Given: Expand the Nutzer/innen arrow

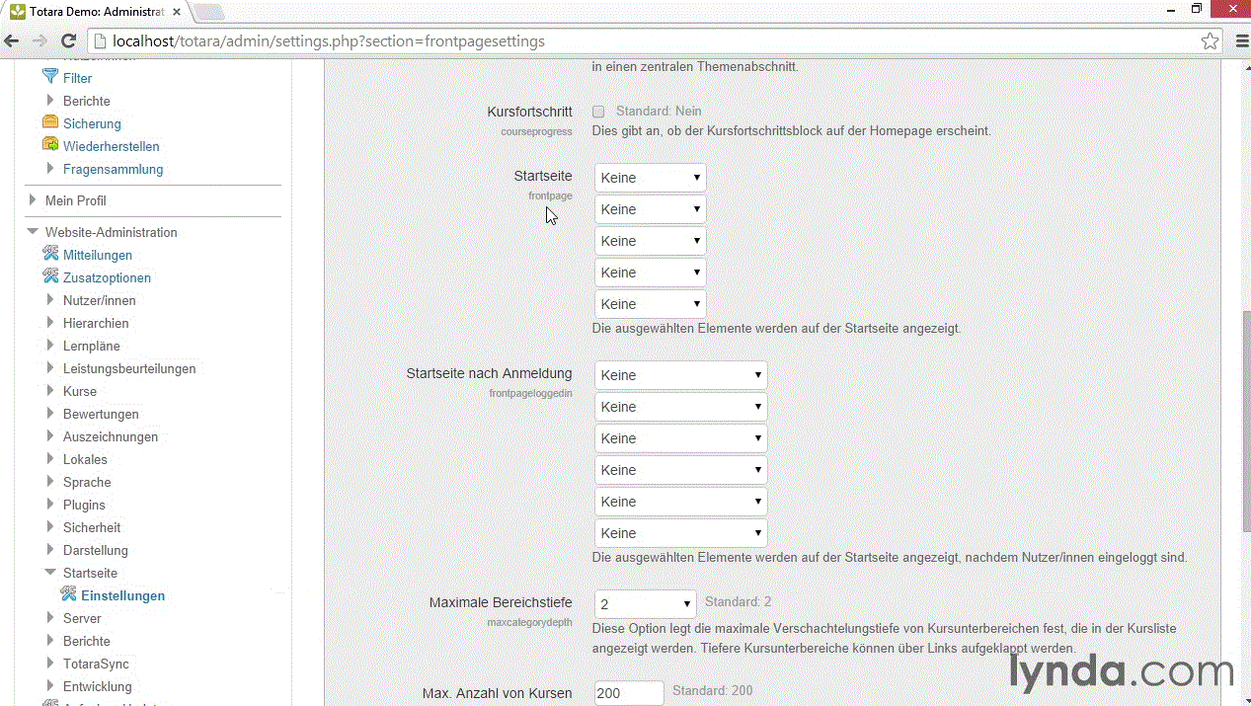Looking at the screenshot, I should pyautogui.click(x=50, y=300).
